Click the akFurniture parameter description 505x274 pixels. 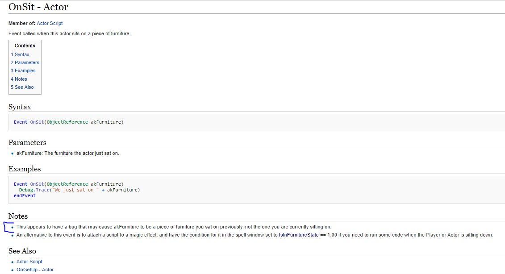point(67,153)
